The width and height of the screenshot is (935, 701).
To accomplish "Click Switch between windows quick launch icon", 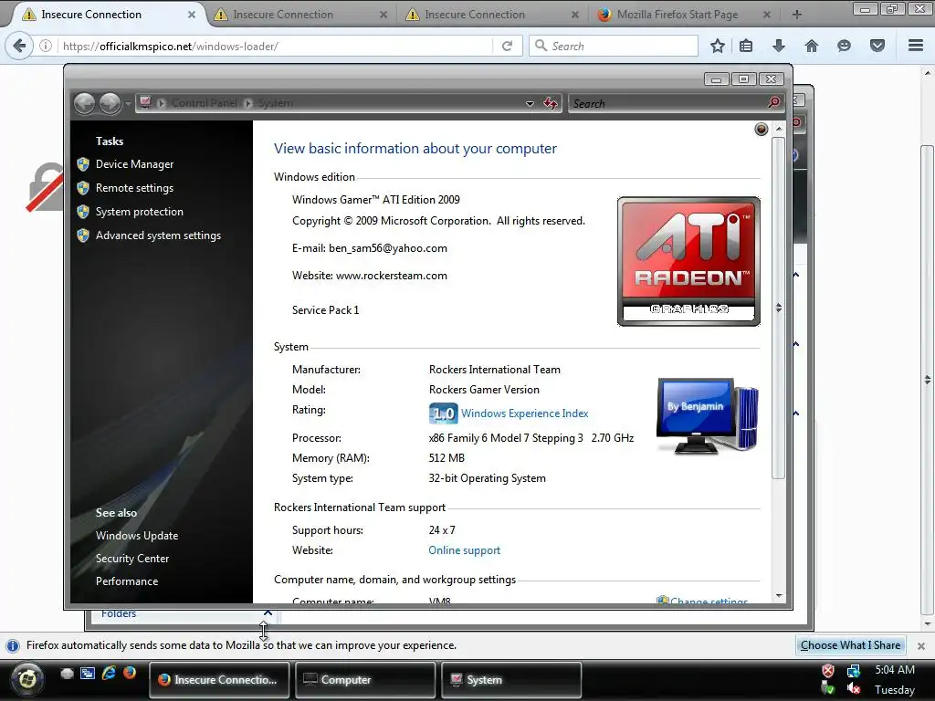I will click(88, 673).
